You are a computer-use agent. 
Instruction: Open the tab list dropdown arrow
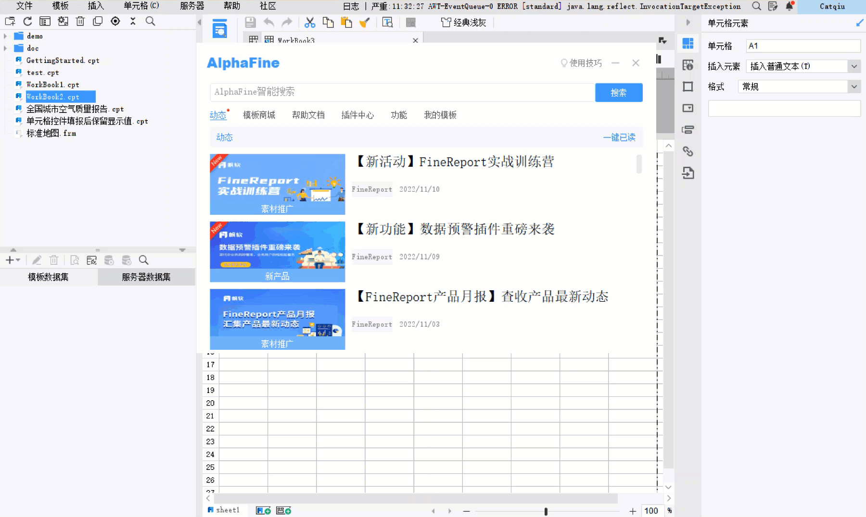pos(663,41)
